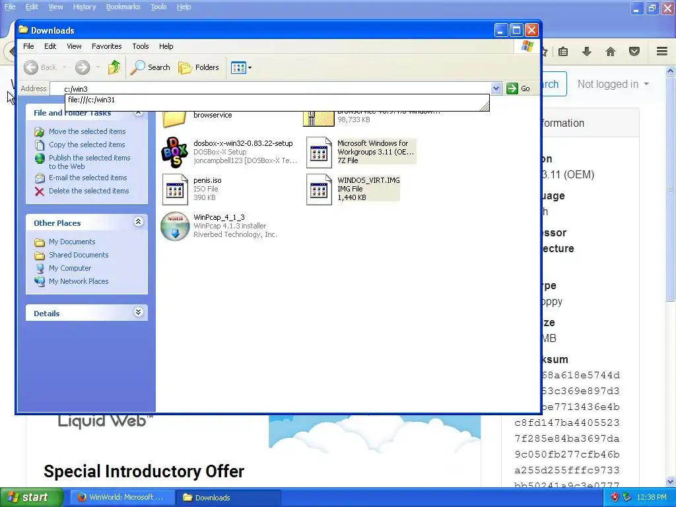
Task: Open the Downloads Help menu
Action: [166, 46]
